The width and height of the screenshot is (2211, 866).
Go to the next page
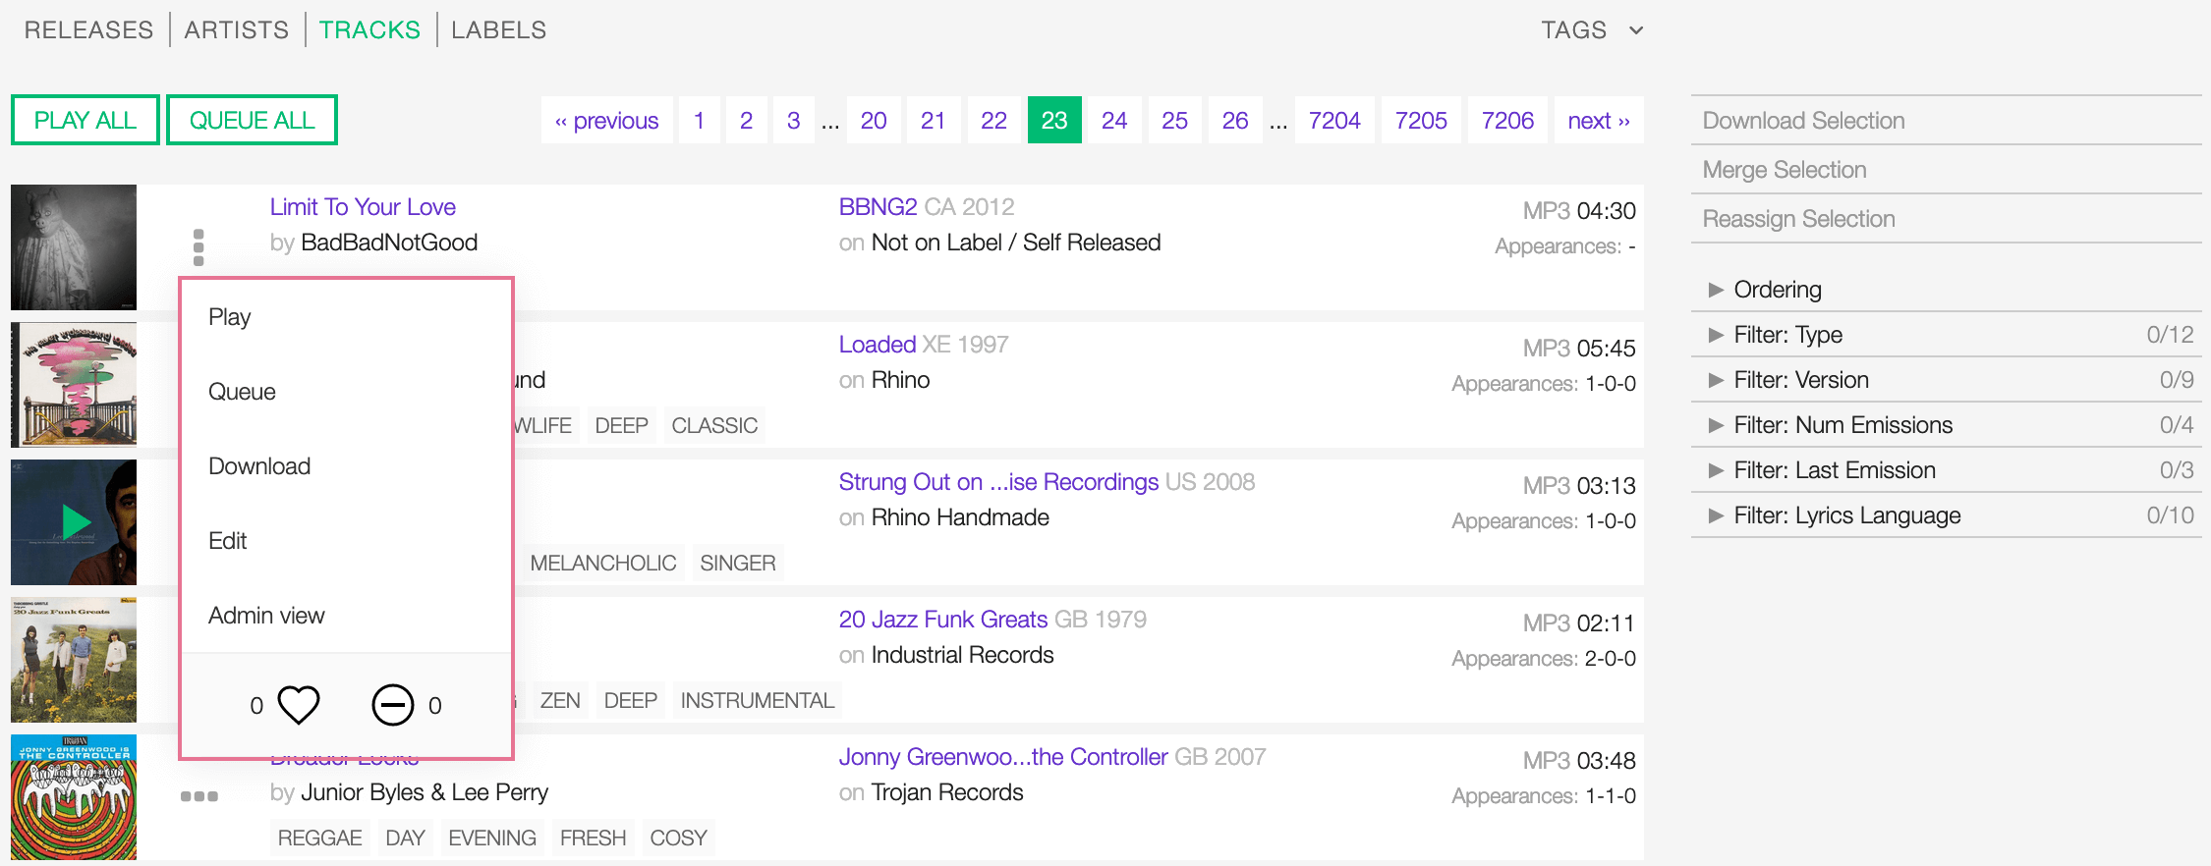click(x=1599, y=120)
